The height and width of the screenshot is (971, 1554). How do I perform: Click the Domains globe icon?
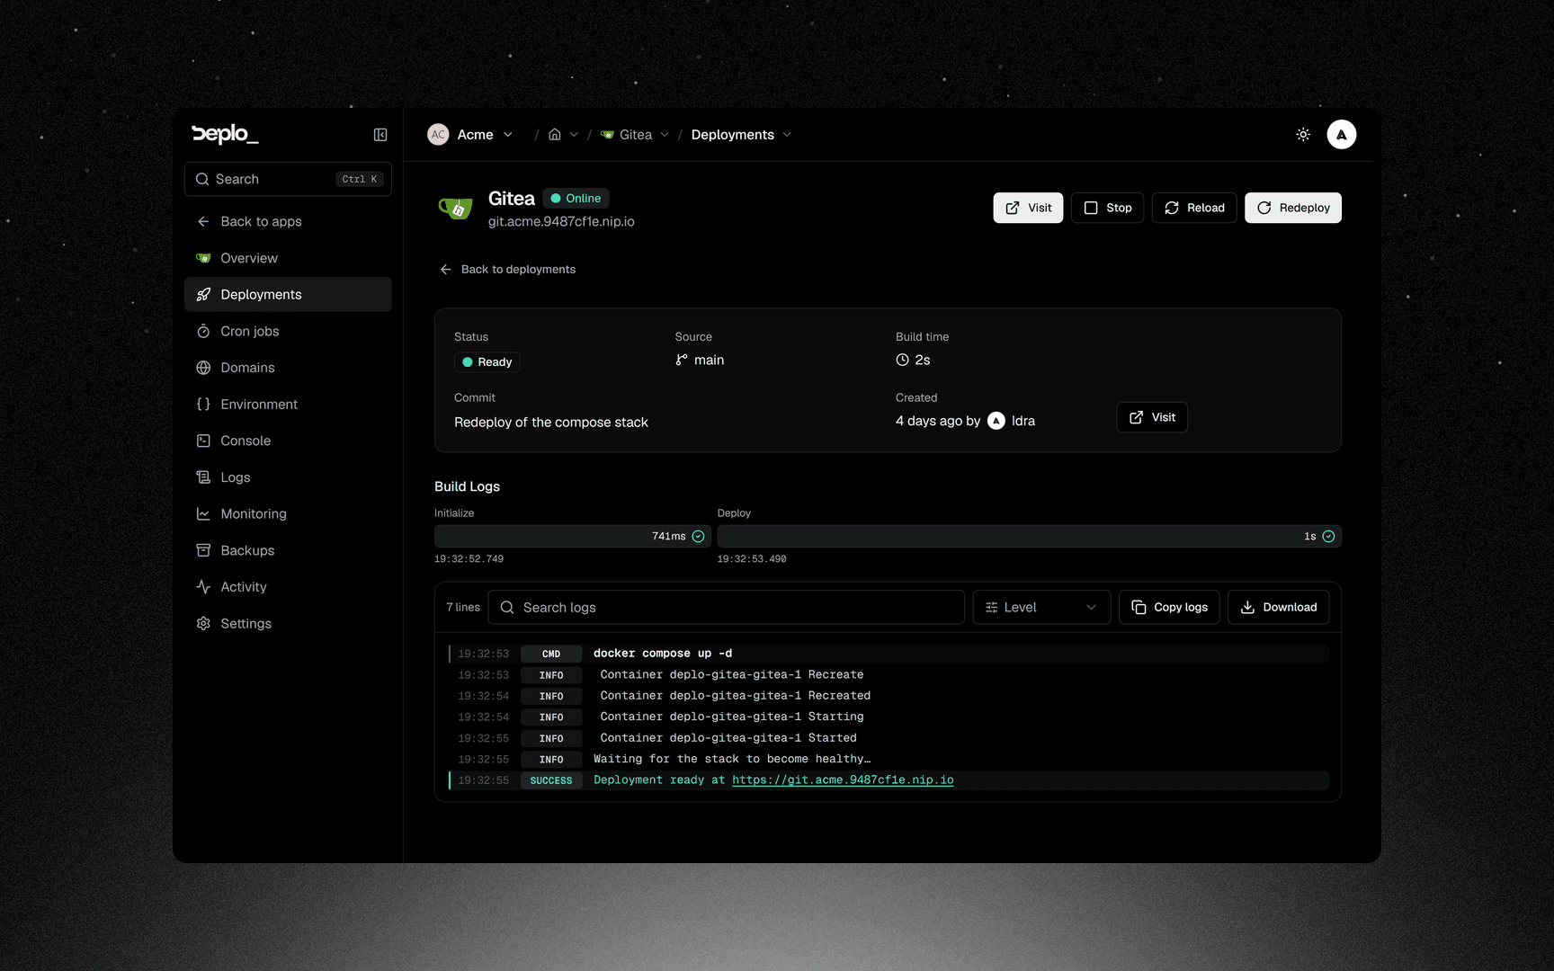[203, 368]
